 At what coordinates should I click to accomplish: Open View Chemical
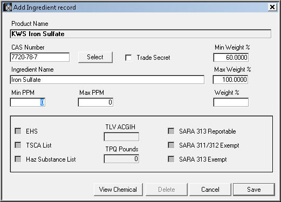tap(118, 190)
